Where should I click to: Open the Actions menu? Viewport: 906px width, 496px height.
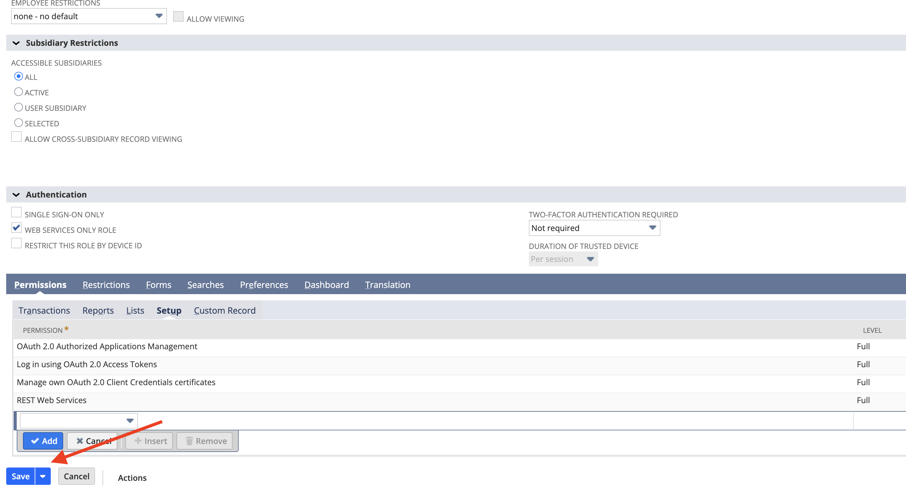pos(132,478)
